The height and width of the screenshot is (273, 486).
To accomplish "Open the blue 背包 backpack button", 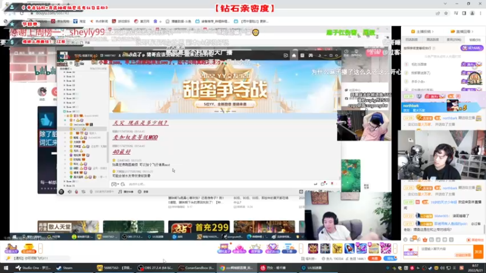I will coord(389,258).
